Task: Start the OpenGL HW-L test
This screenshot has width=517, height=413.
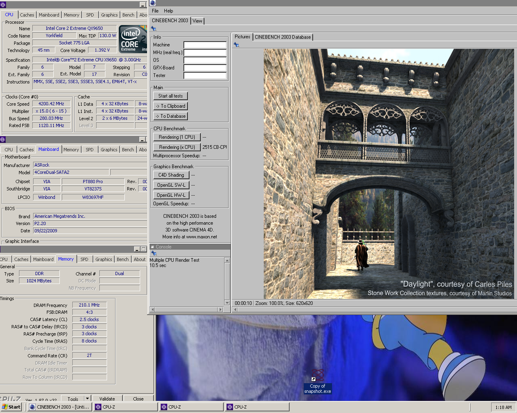Action: point(171,195)
